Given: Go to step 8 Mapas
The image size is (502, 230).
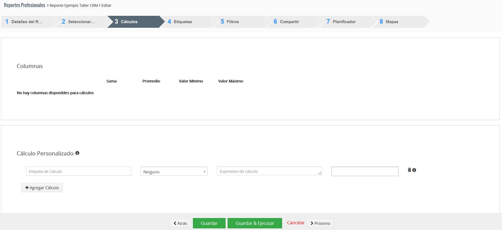Looking at the screenshot, I should [392, 22].
